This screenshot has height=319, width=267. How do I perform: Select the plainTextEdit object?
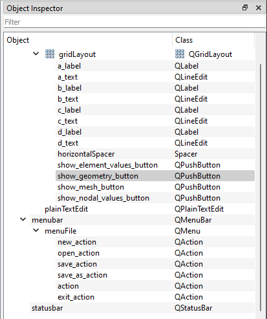click(x=67, y=209)
